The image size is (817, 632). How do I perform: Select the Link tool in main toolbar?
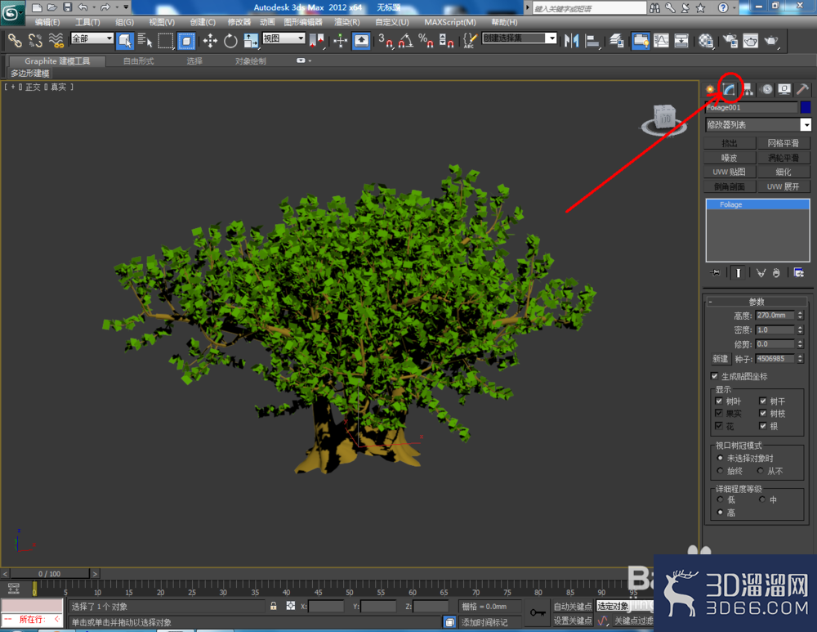click(15, 40)
